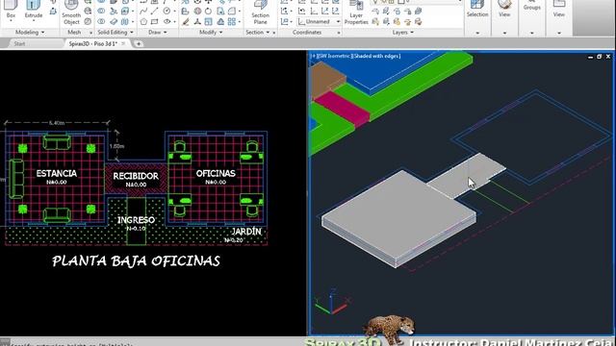Click the UCS axis icon in viewport
Screen dimensions: 616x346
click(331, 302)
